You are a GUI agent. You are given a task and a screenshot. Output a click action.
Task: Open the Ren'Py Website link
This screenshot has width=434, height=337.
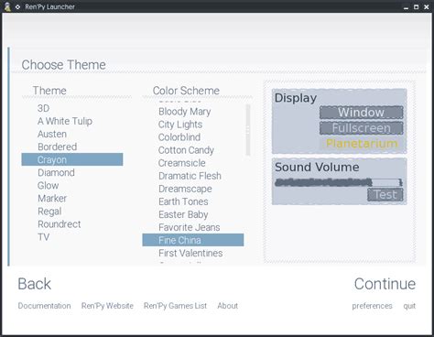(107, 306)
